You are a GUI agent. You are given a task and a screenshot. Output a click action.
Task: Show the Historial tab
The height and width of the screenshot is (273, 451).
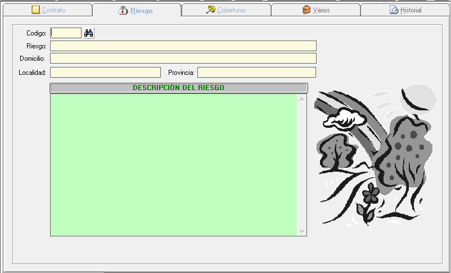pyautogui.click(x=405, y=10)
